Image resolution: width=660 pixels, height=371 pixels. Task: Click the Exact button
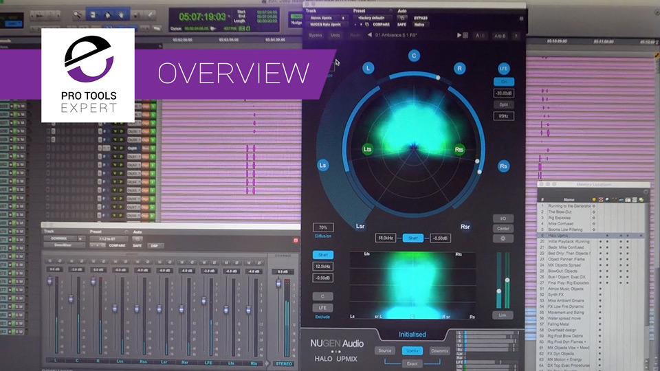pyautogui.click(x=412, y=362)
